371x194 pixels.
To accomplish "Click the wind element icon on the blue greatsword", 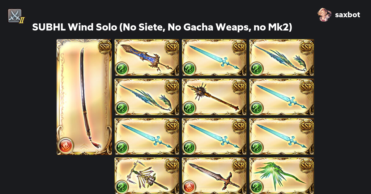I will pyautogui.click(x=122, y=68).
